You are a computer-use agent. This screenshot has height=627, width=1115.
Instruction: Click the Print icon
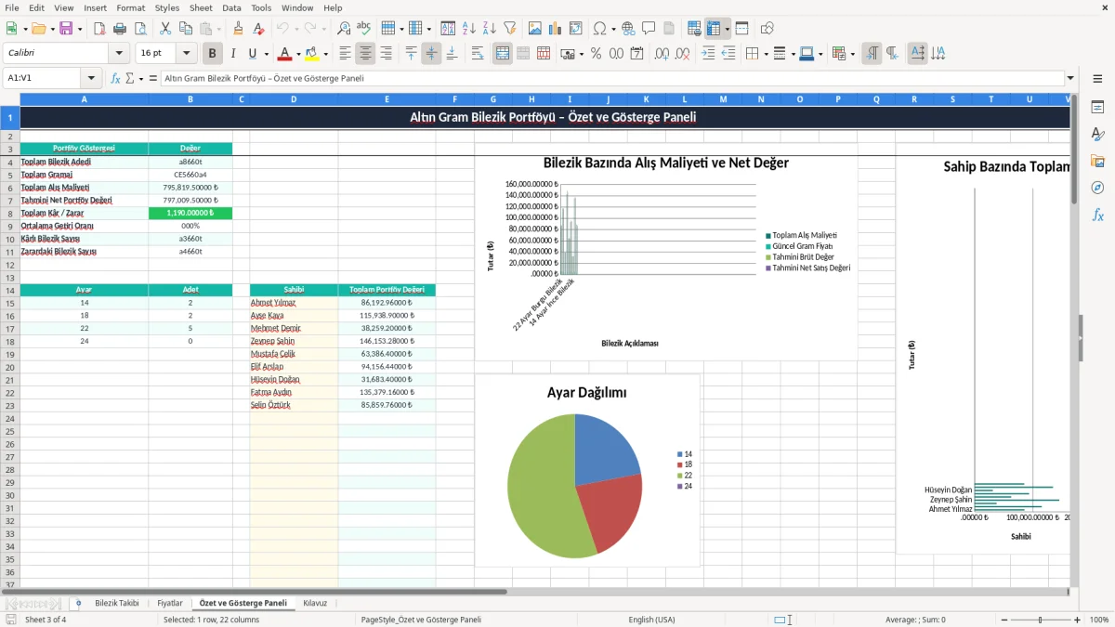[120, 29]
